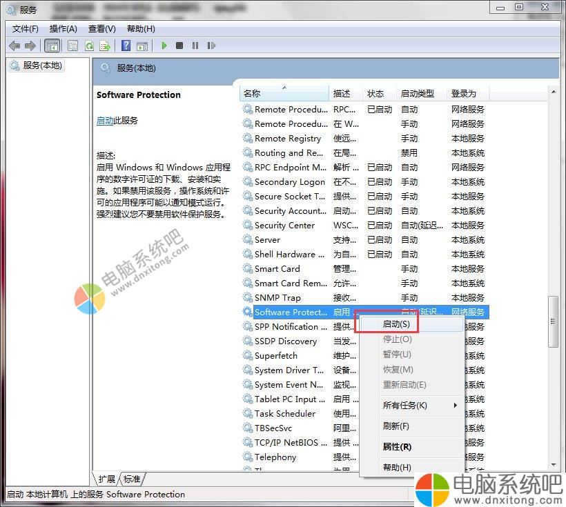Image resolution: width=566 pixels, height=507 pixels.
Task: Choose 帮助(H) in the context menu
Action: (x=412, y=467)
